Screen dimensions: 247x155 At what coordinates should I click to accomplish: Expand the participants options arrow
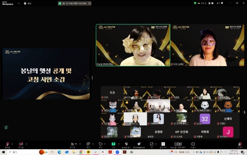tap(80, 144)
